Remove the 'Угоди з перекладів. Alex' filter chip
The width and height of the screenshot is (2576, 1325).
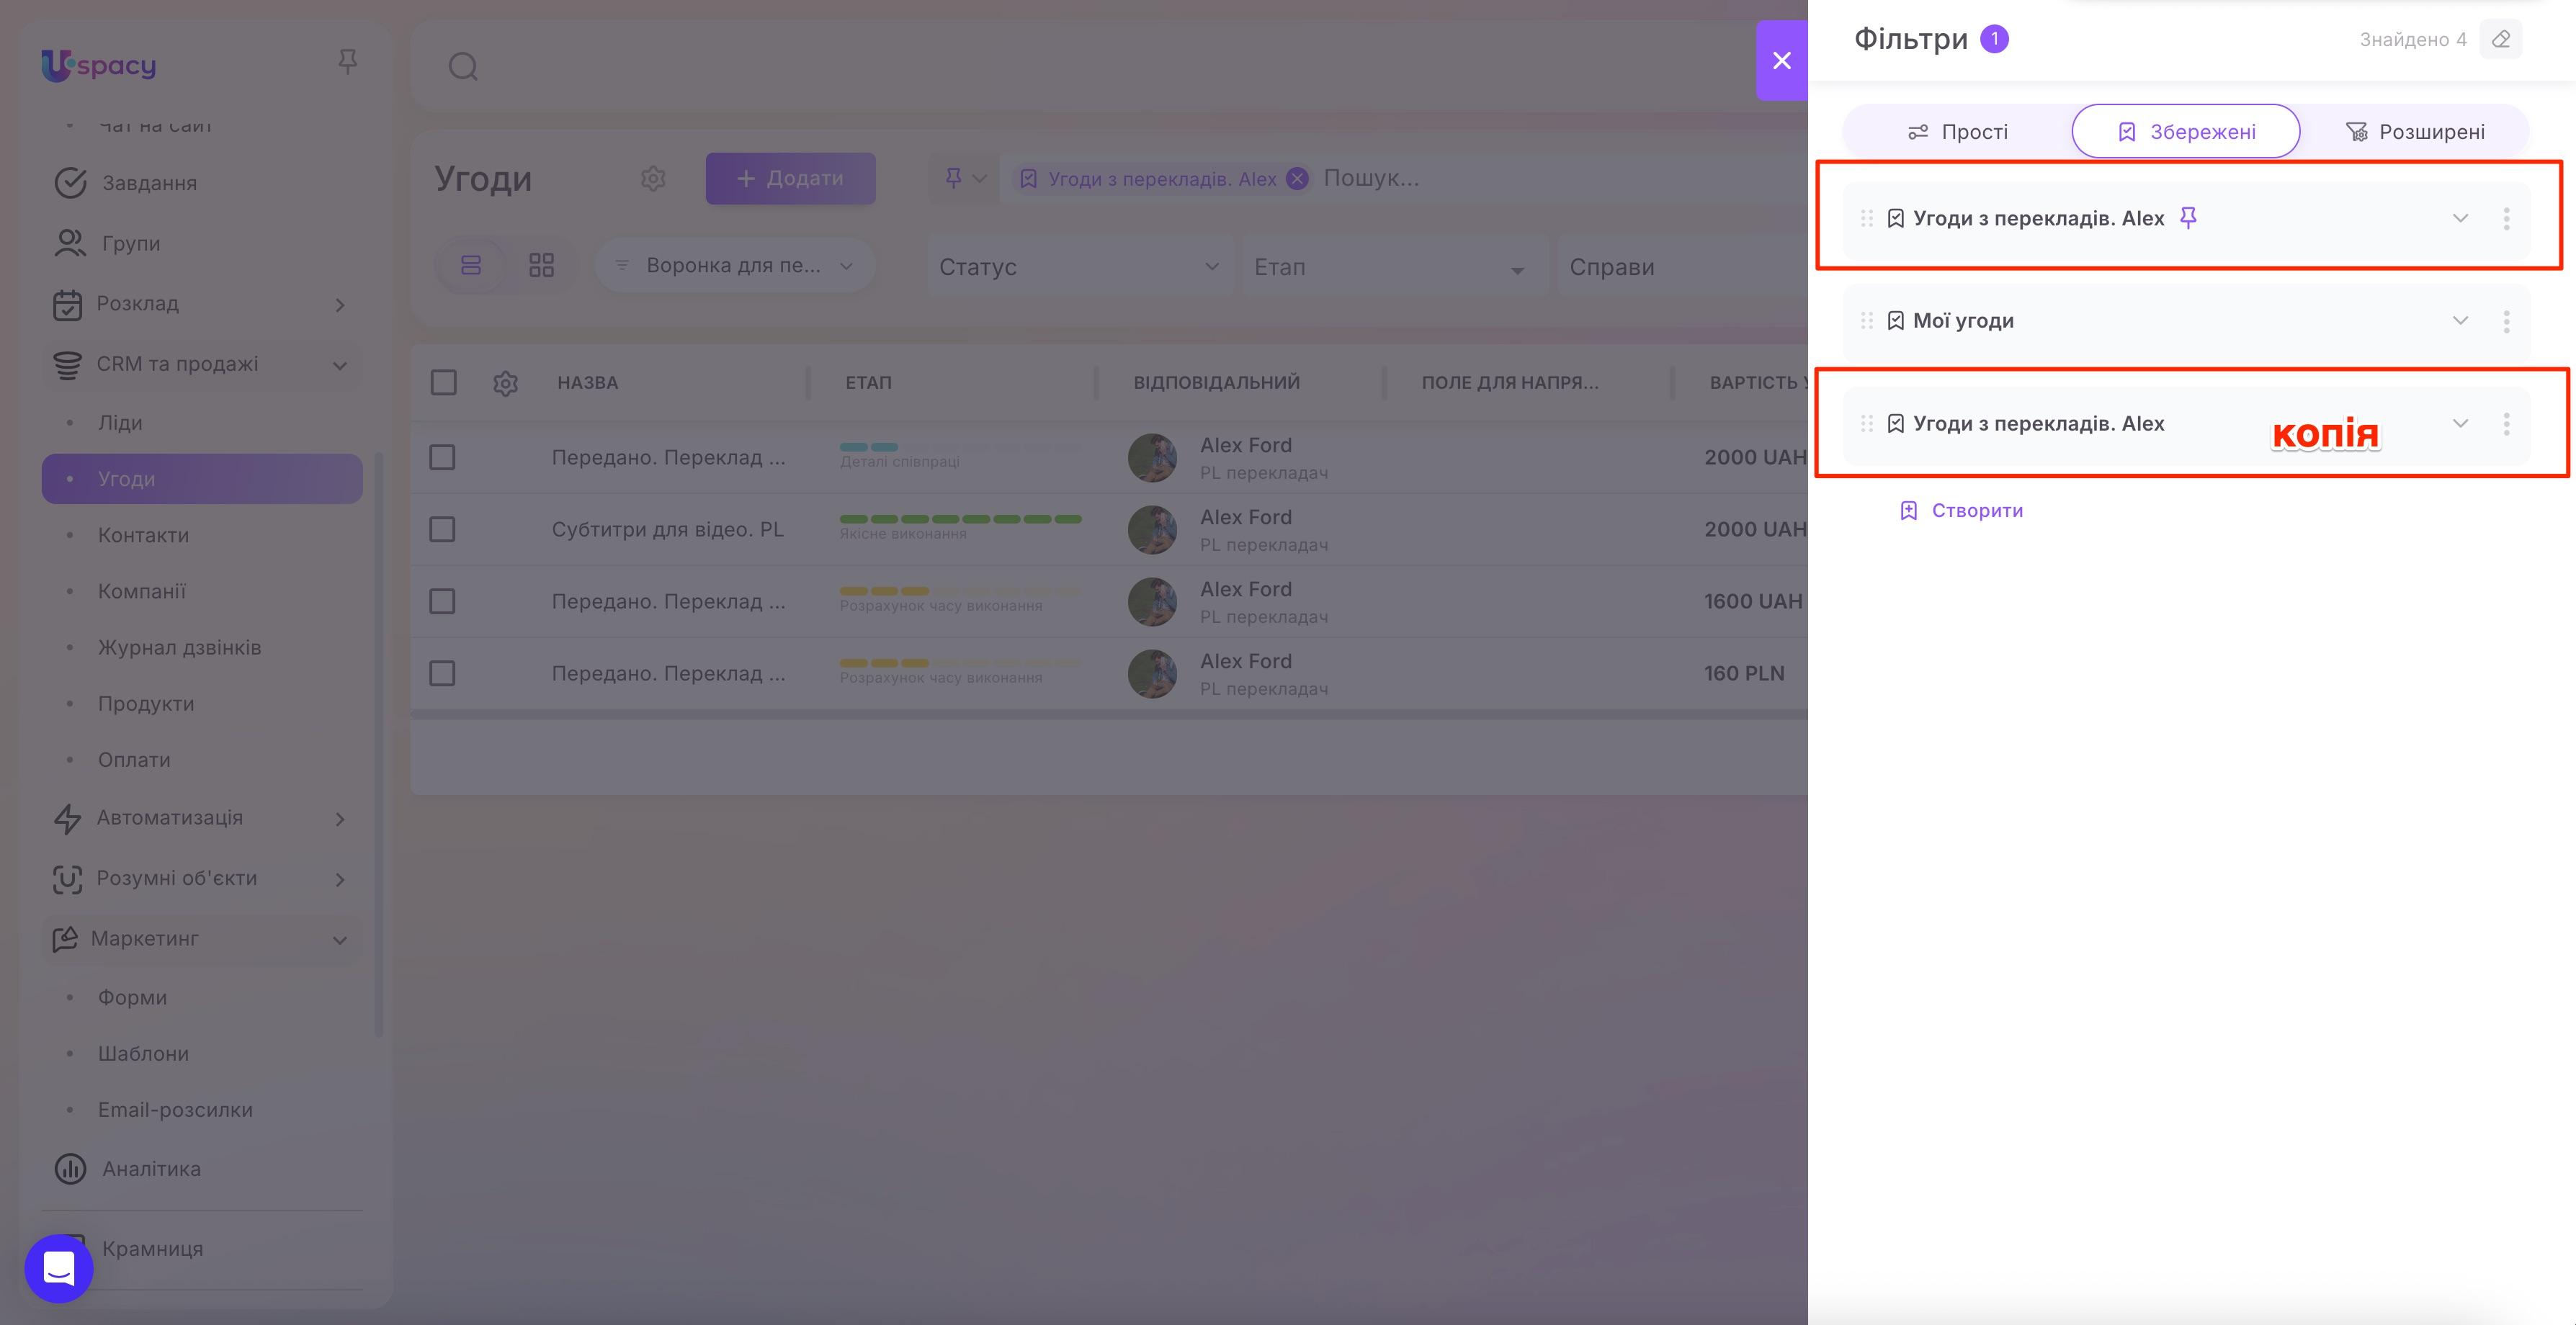[1297, 179]
